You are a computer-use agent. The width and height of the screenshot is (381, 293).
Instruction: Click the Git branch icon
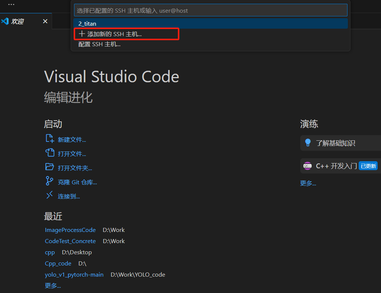coord(49,181)
